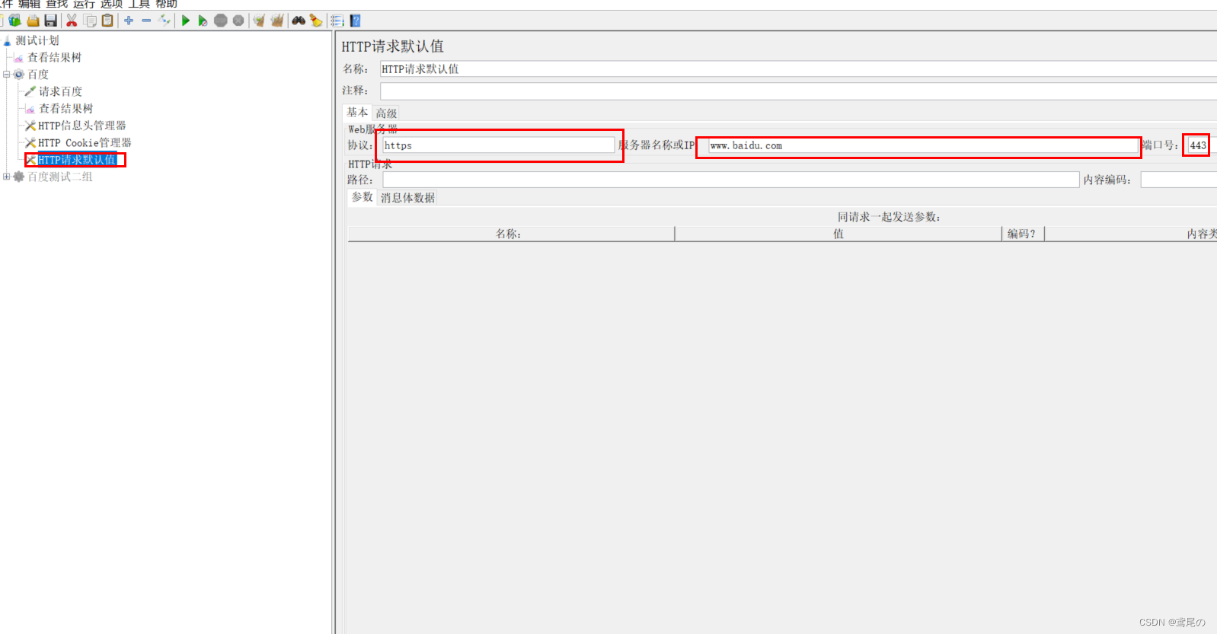Click the Copy toolbar icon

[x=90, y=21]
